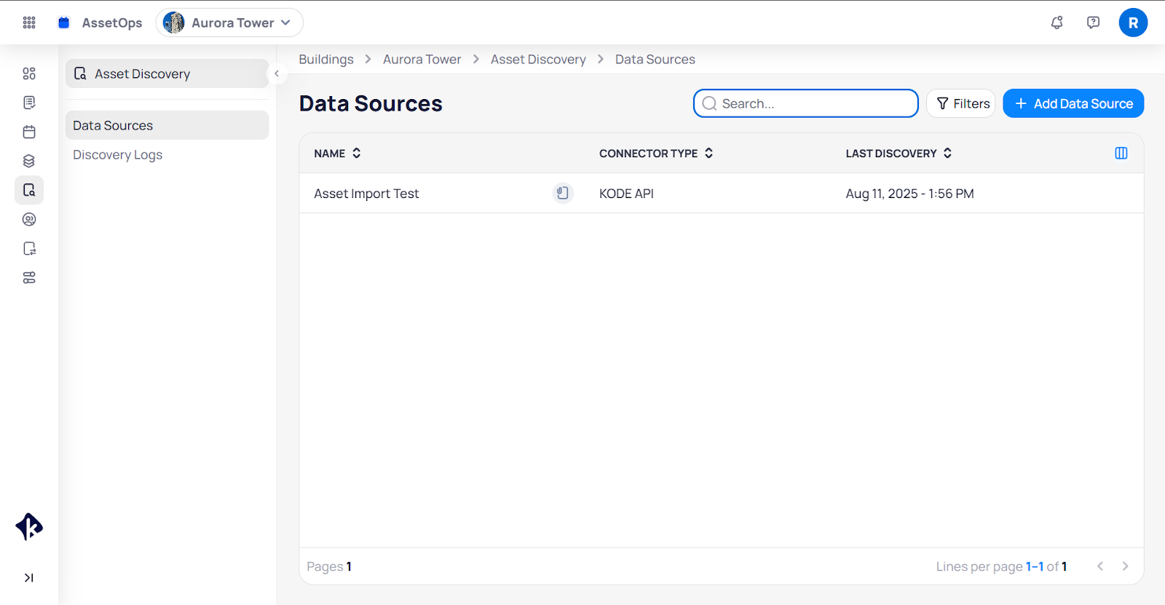Click the copy icon beside Asset Import Test
1165x605 pixels.
coord(562,193)
